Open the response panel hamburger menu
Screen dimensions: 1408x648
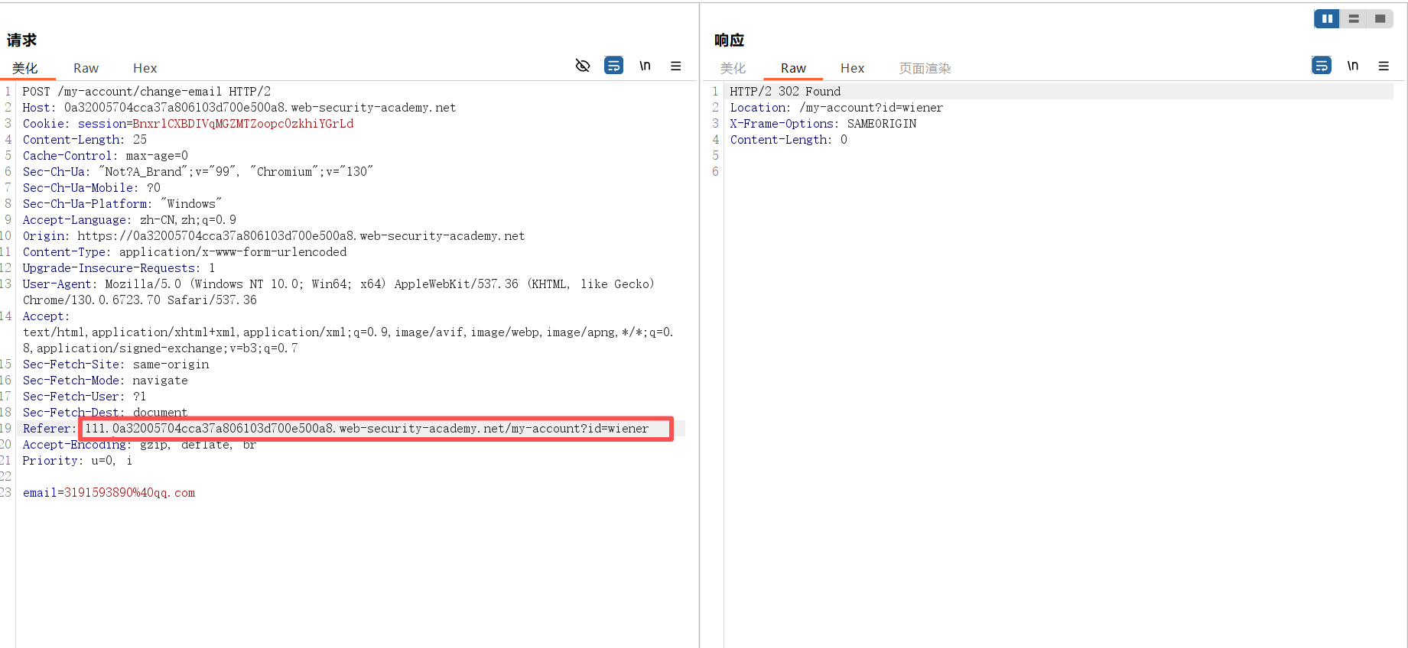[x=1384, y=66]
